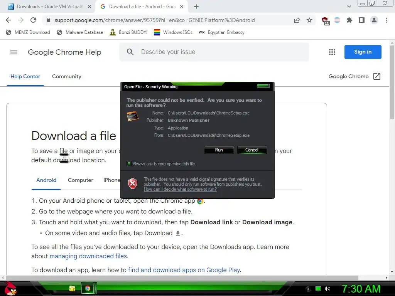Open the Google apps grid
The image size is (395, 296).
click(x=332, y=52)
